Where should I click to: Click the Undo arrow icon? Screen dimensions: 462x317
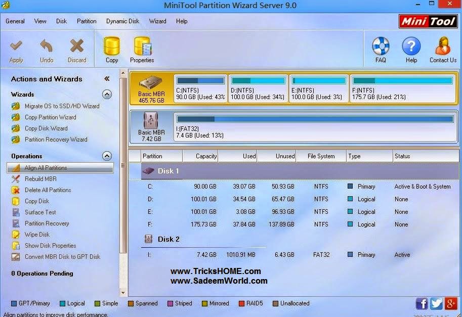coord(46,46)
